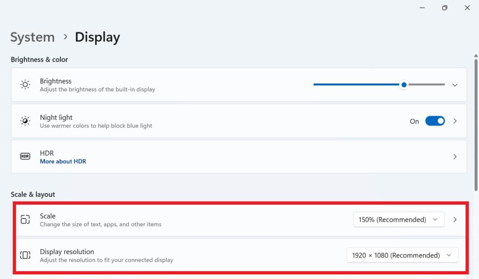
Task: Open the Scale percentage dropdown
Action: [x=398, y=220]
